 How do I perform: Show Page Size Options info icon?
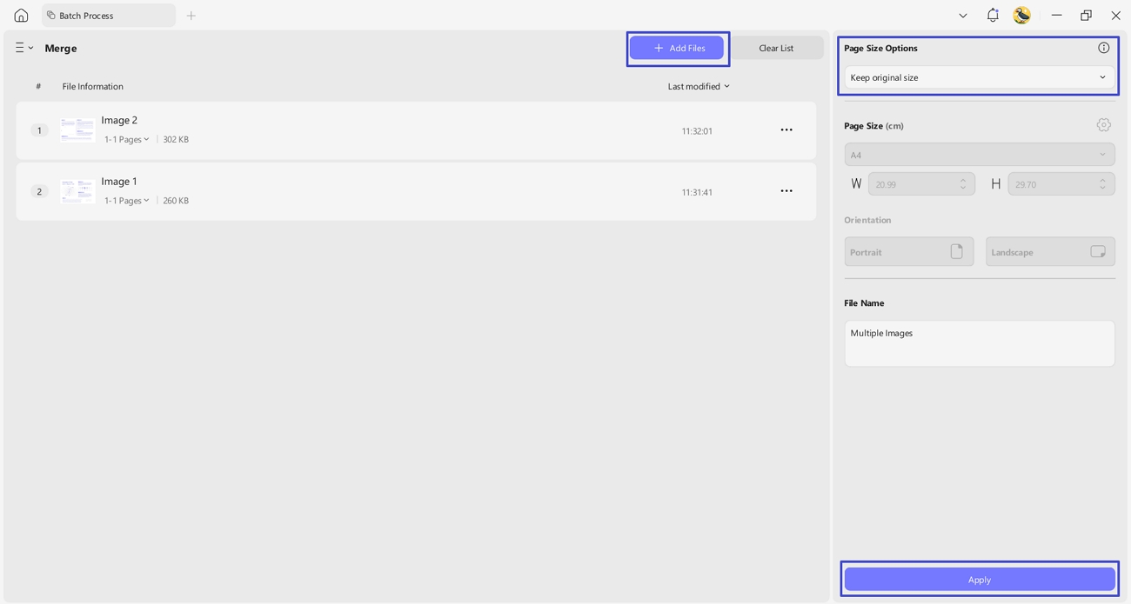1103,48
